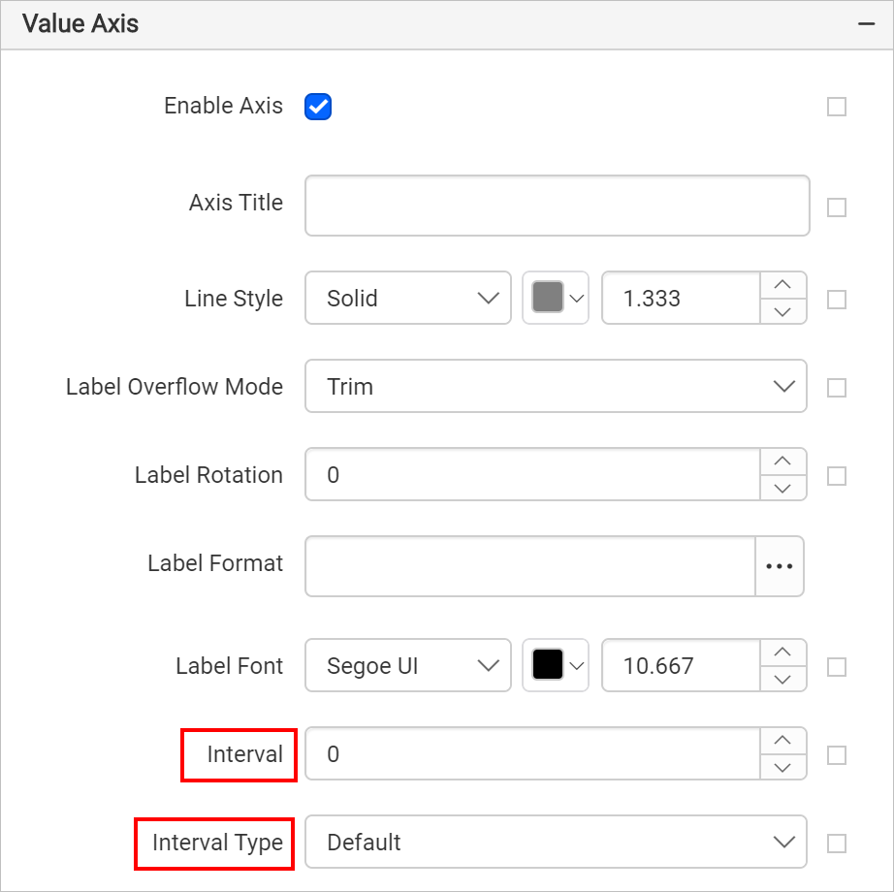Click down arrow on Interval spinner
The height and width of the screenshot is (892, 894).
[x=782, y=767]
